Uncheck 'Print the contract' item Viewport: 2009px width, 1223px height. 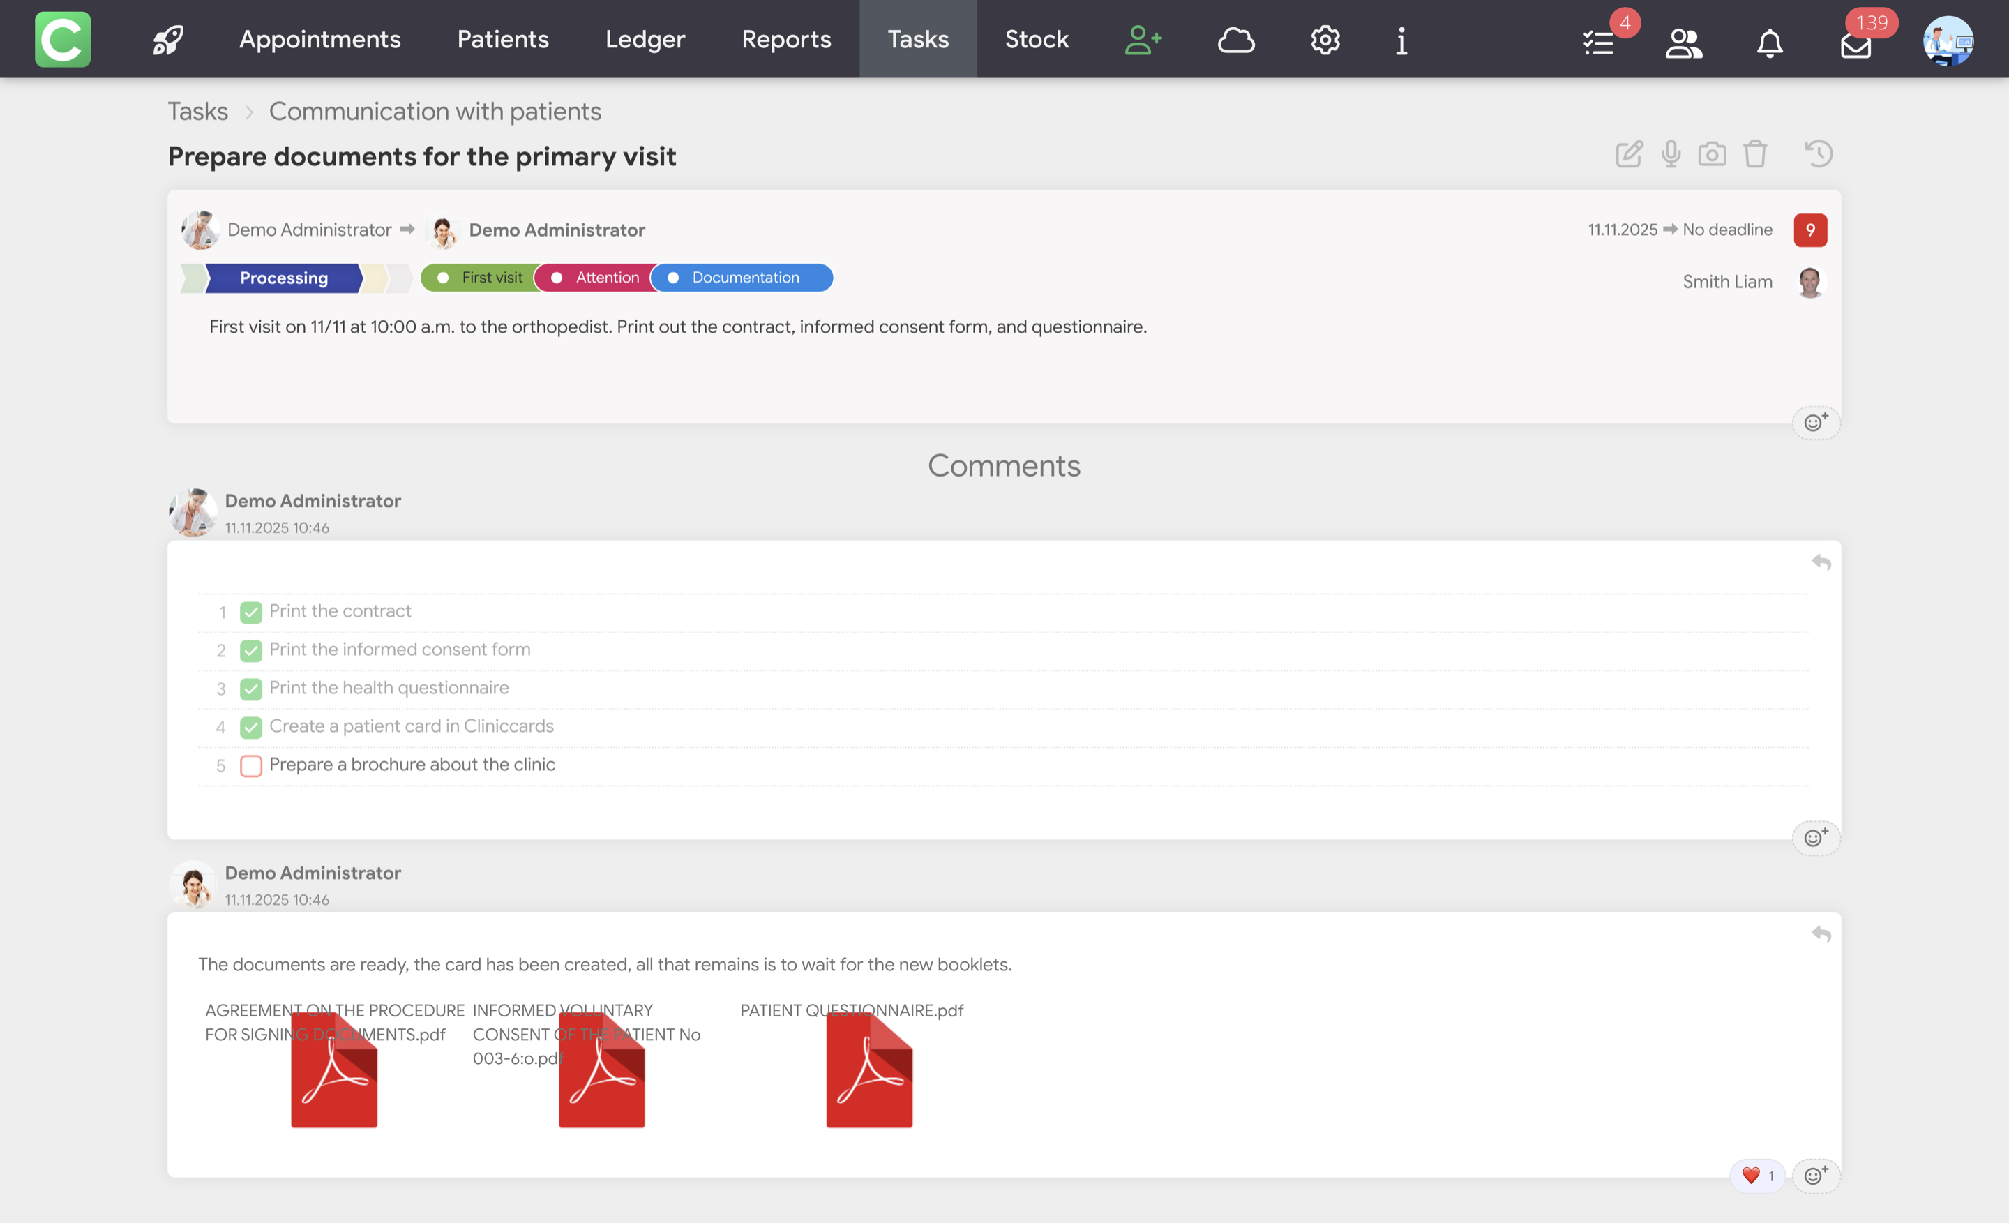coord(251,613)
